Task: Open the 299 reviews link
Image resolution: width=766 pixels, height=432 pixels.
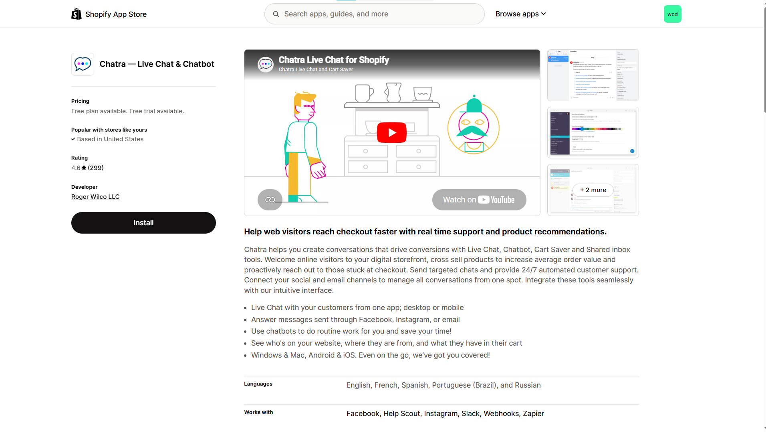Action: click(x=96, y=168)
